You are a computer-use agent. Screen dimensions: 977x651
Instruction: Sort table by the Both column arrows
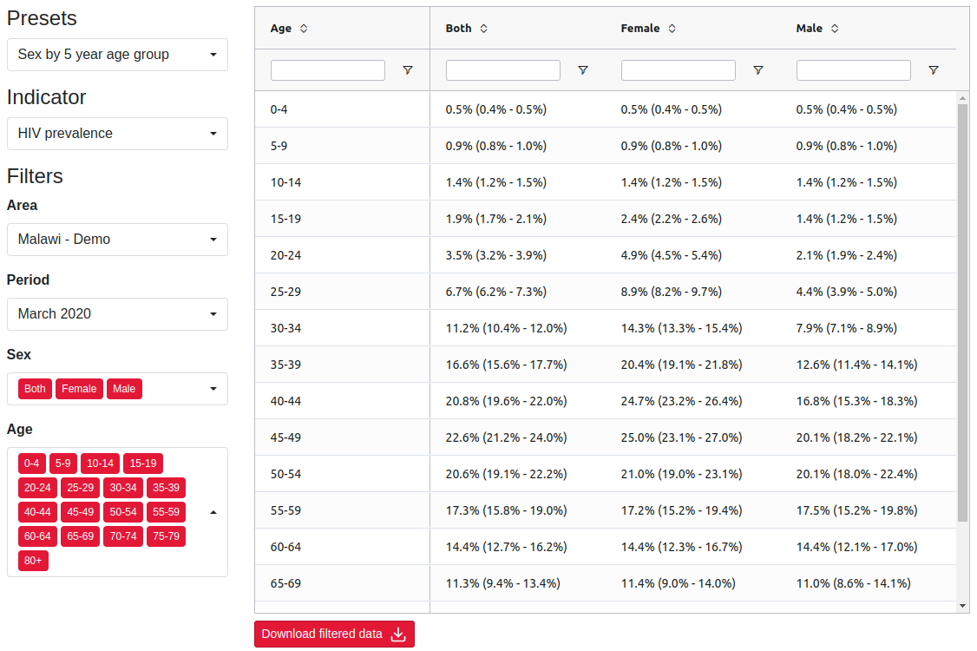[x=483, y=29]
